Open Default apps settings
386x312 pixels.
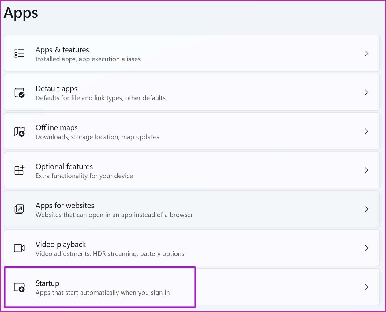[x=192, y=92]
